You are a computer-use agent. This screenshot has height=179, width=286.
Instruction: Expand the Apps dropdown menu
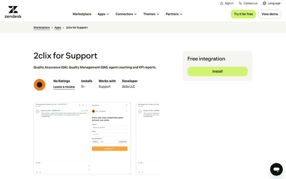click(x=103, y=14)
